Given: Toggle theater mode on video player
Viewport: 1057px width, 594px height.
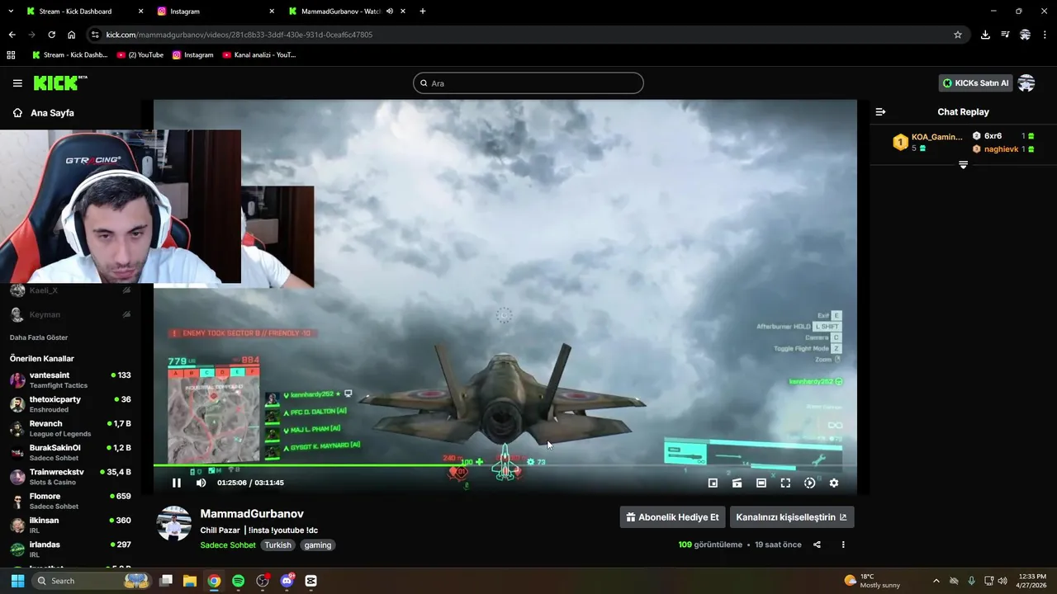Looking at the screenshot, I should [x=761, y=483].
